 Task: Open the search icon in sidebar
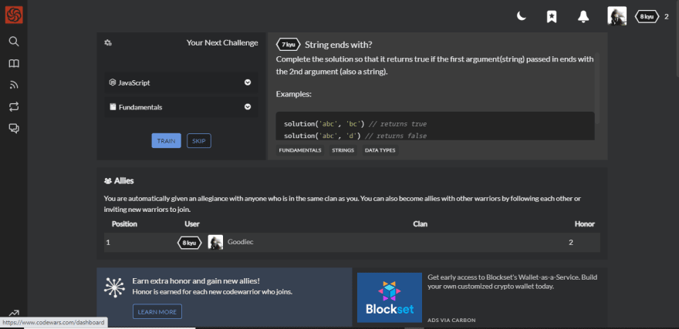(x=14, y=42)
